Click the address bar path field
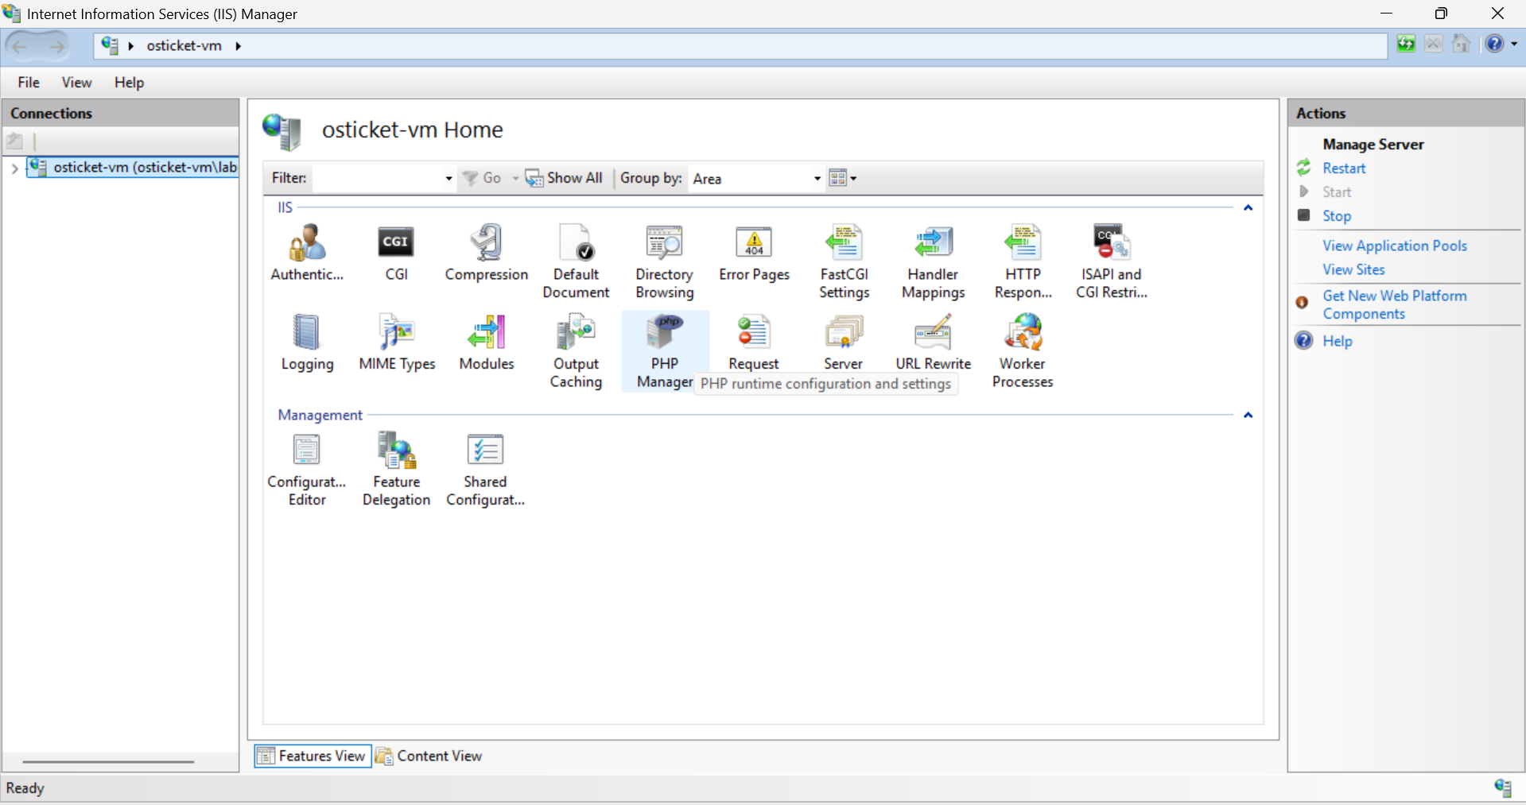This screenshot has width=1526, height=805. tap(740, 46)
